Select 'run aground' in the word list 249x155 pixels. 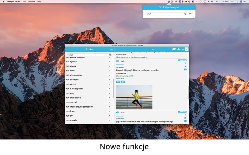[x=89, y=62]
